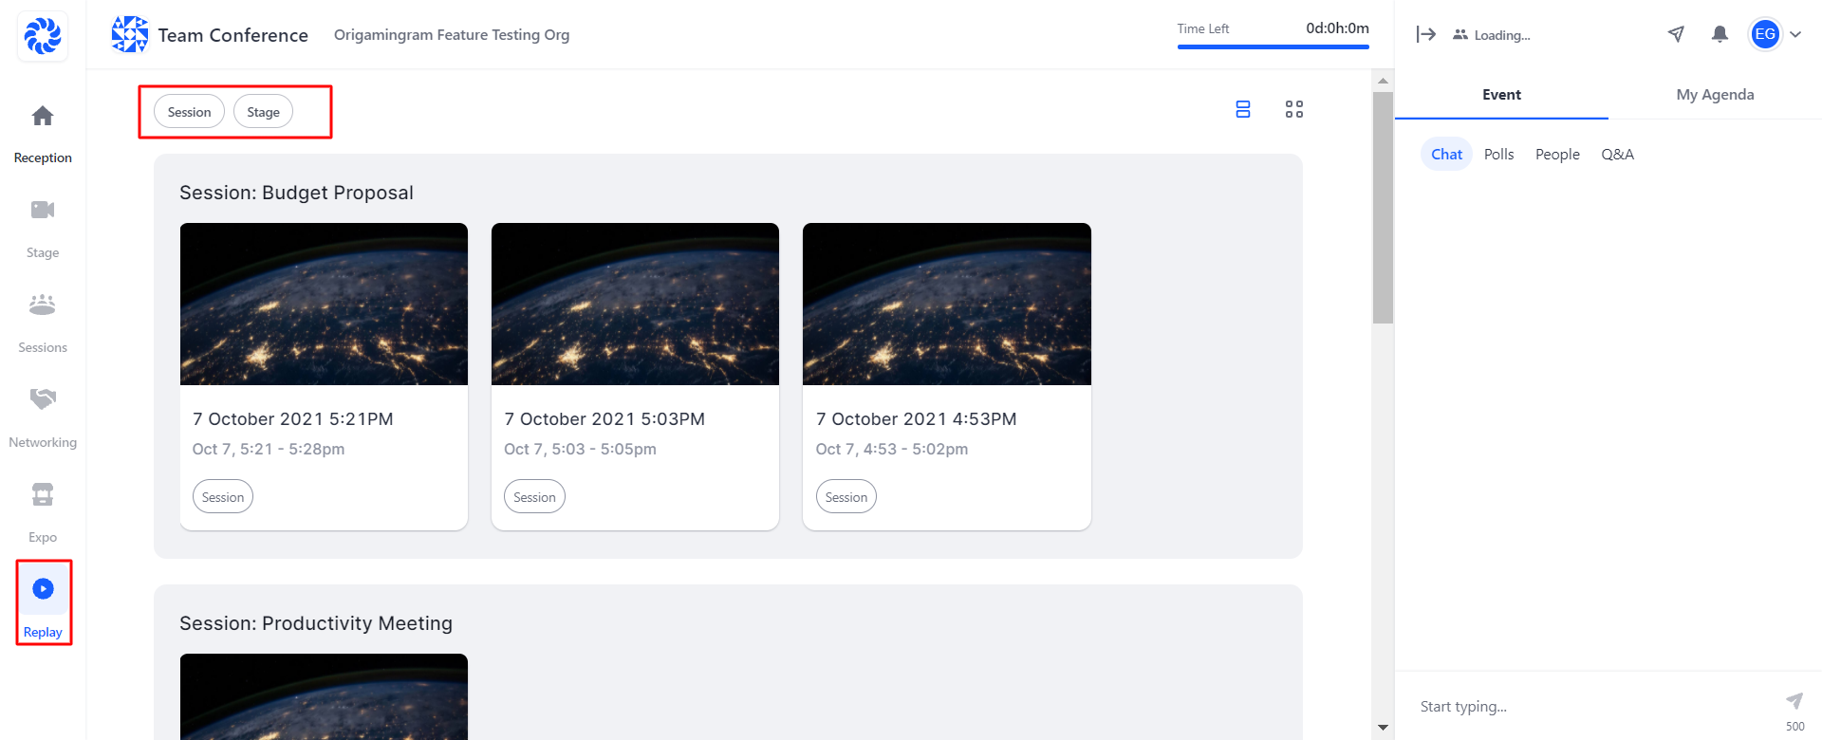Click Oct 7, 5:21 - 5:28pm text

(269, 449)
